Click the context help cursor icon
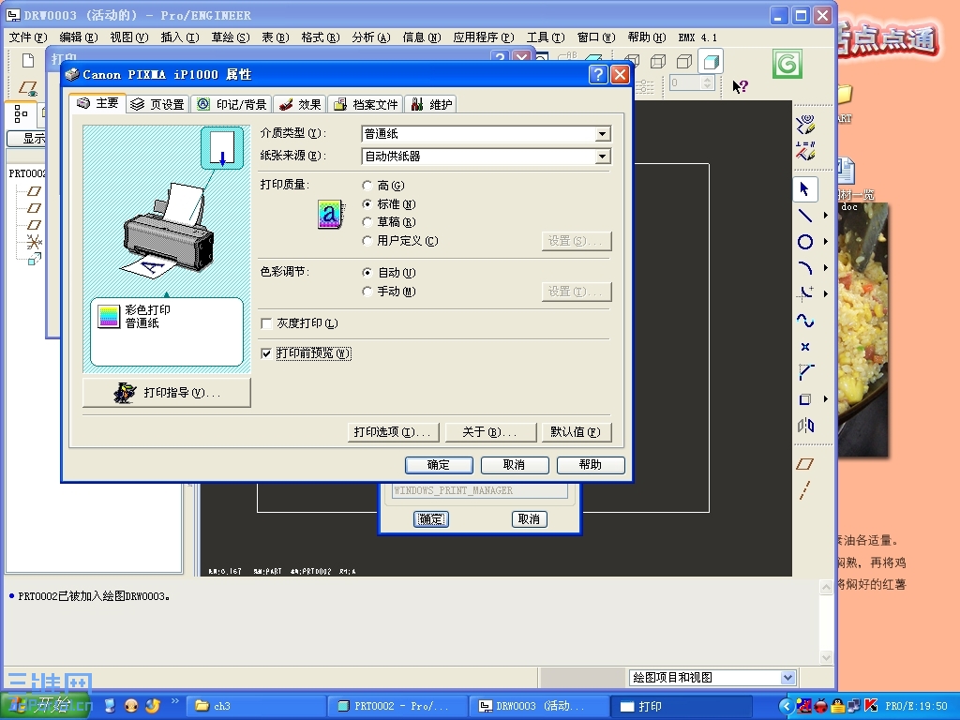This screenshot has width=960, height=720. 740,86
